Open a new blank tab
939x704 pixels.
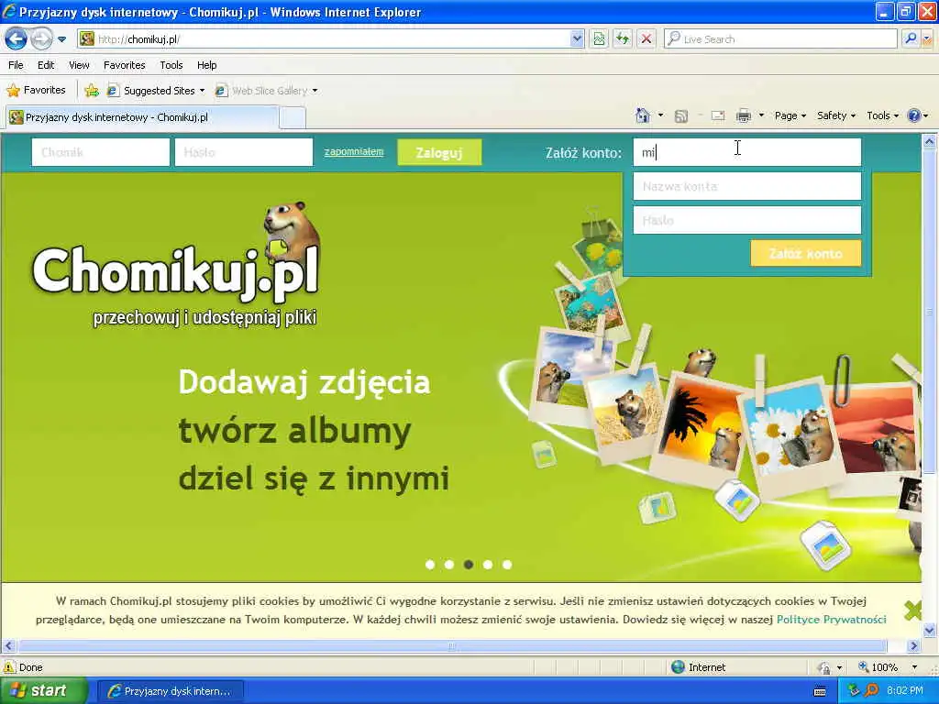click(293, 117)
